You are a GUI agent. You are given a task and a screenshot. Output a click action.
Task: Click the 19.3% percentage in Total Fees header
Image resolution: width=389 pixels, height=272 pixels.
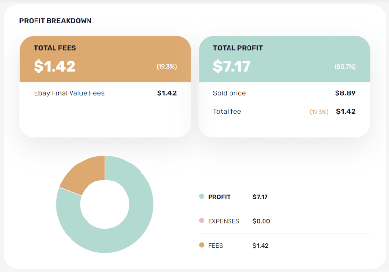click(166, 66)
